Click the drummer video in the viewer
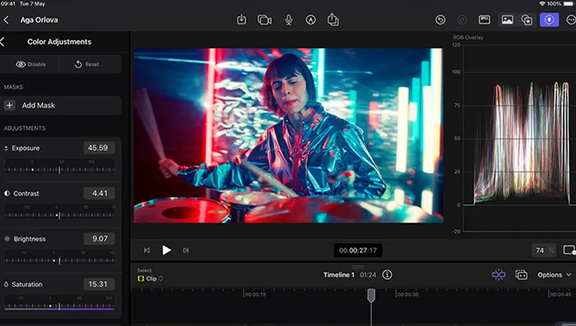The width and height of the screenshot is (576, 326). coord(289,136)
